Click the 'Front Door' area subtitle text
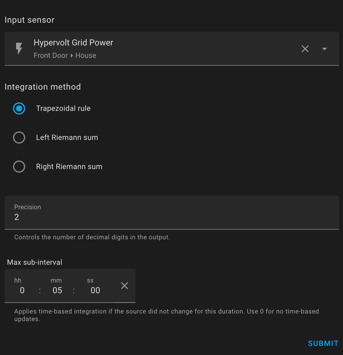Viewport: 343px width, 355px height. pyautogui.click(x=51, y=56)
